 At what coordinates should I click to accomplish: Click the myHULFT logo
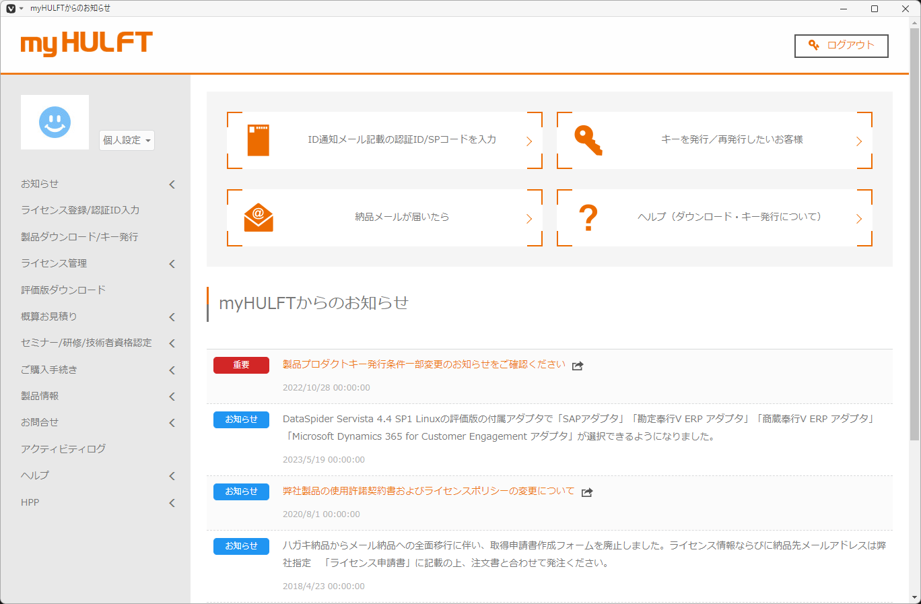(88, 44)
